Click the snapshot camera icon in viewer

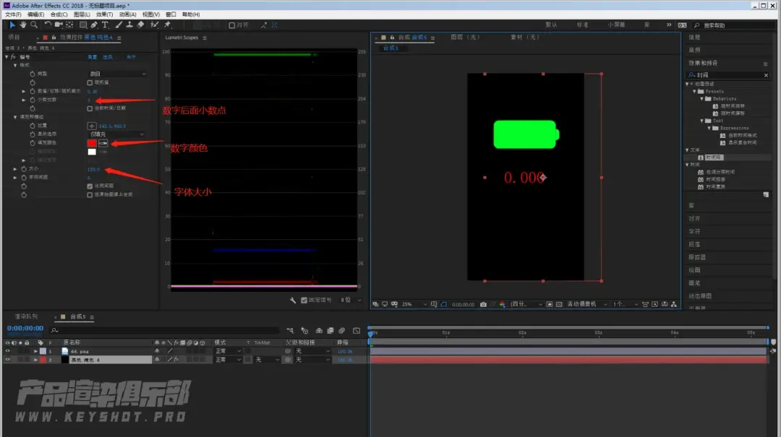483,304
